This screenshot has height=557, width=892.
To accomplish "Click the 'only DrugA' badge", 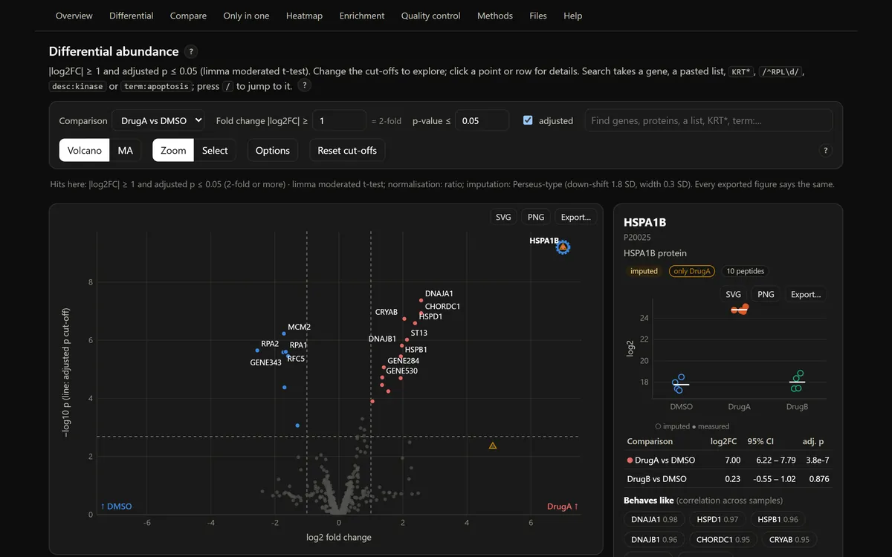I will click(x=691, y=271).
